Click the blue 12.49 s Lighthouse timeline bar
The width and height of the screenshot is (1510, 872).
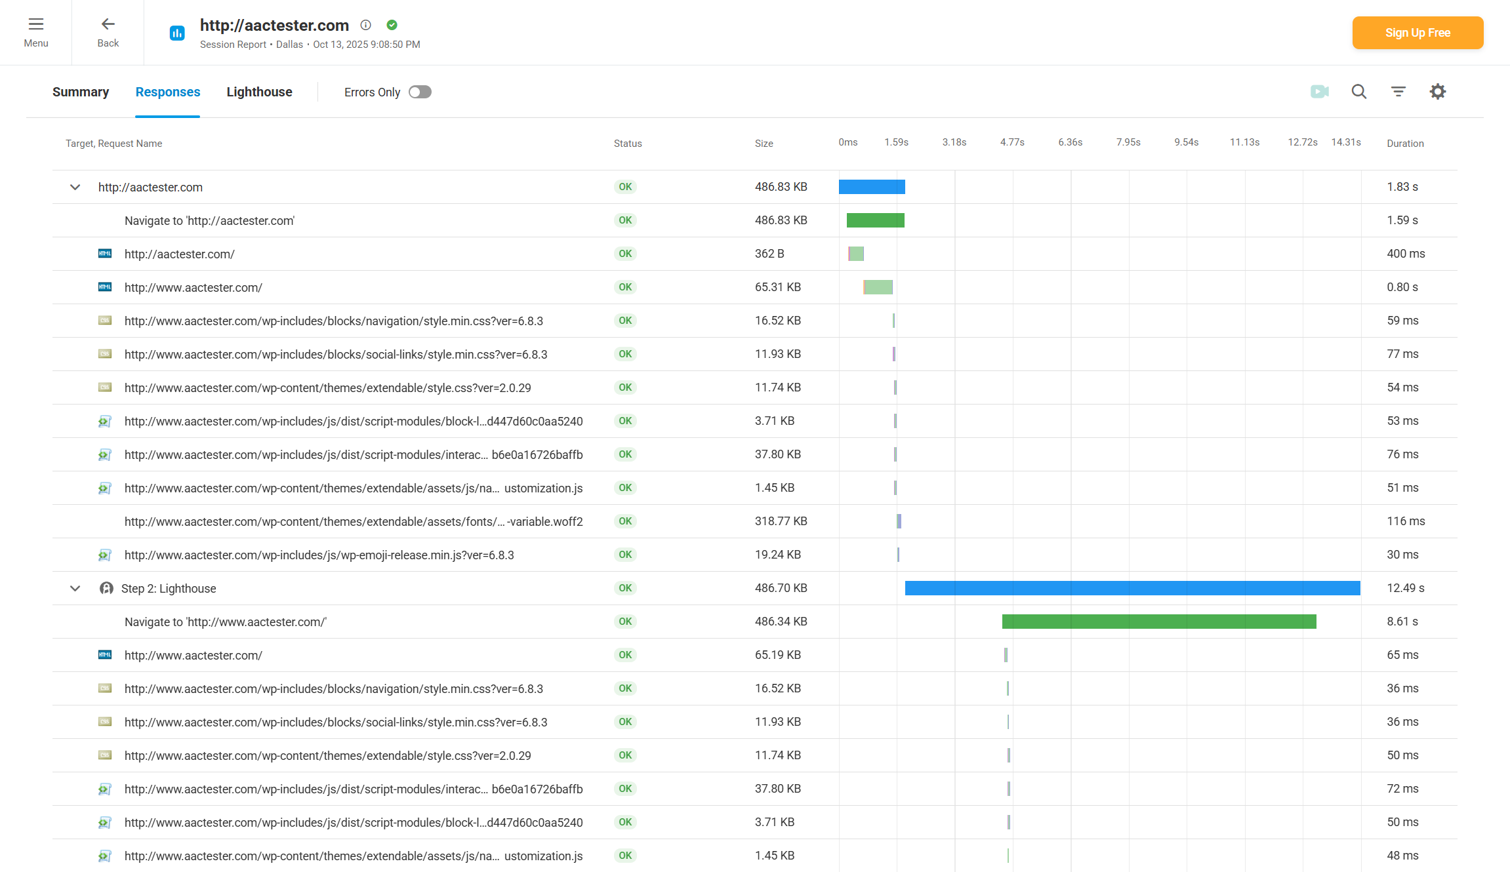coord(1132,588)
